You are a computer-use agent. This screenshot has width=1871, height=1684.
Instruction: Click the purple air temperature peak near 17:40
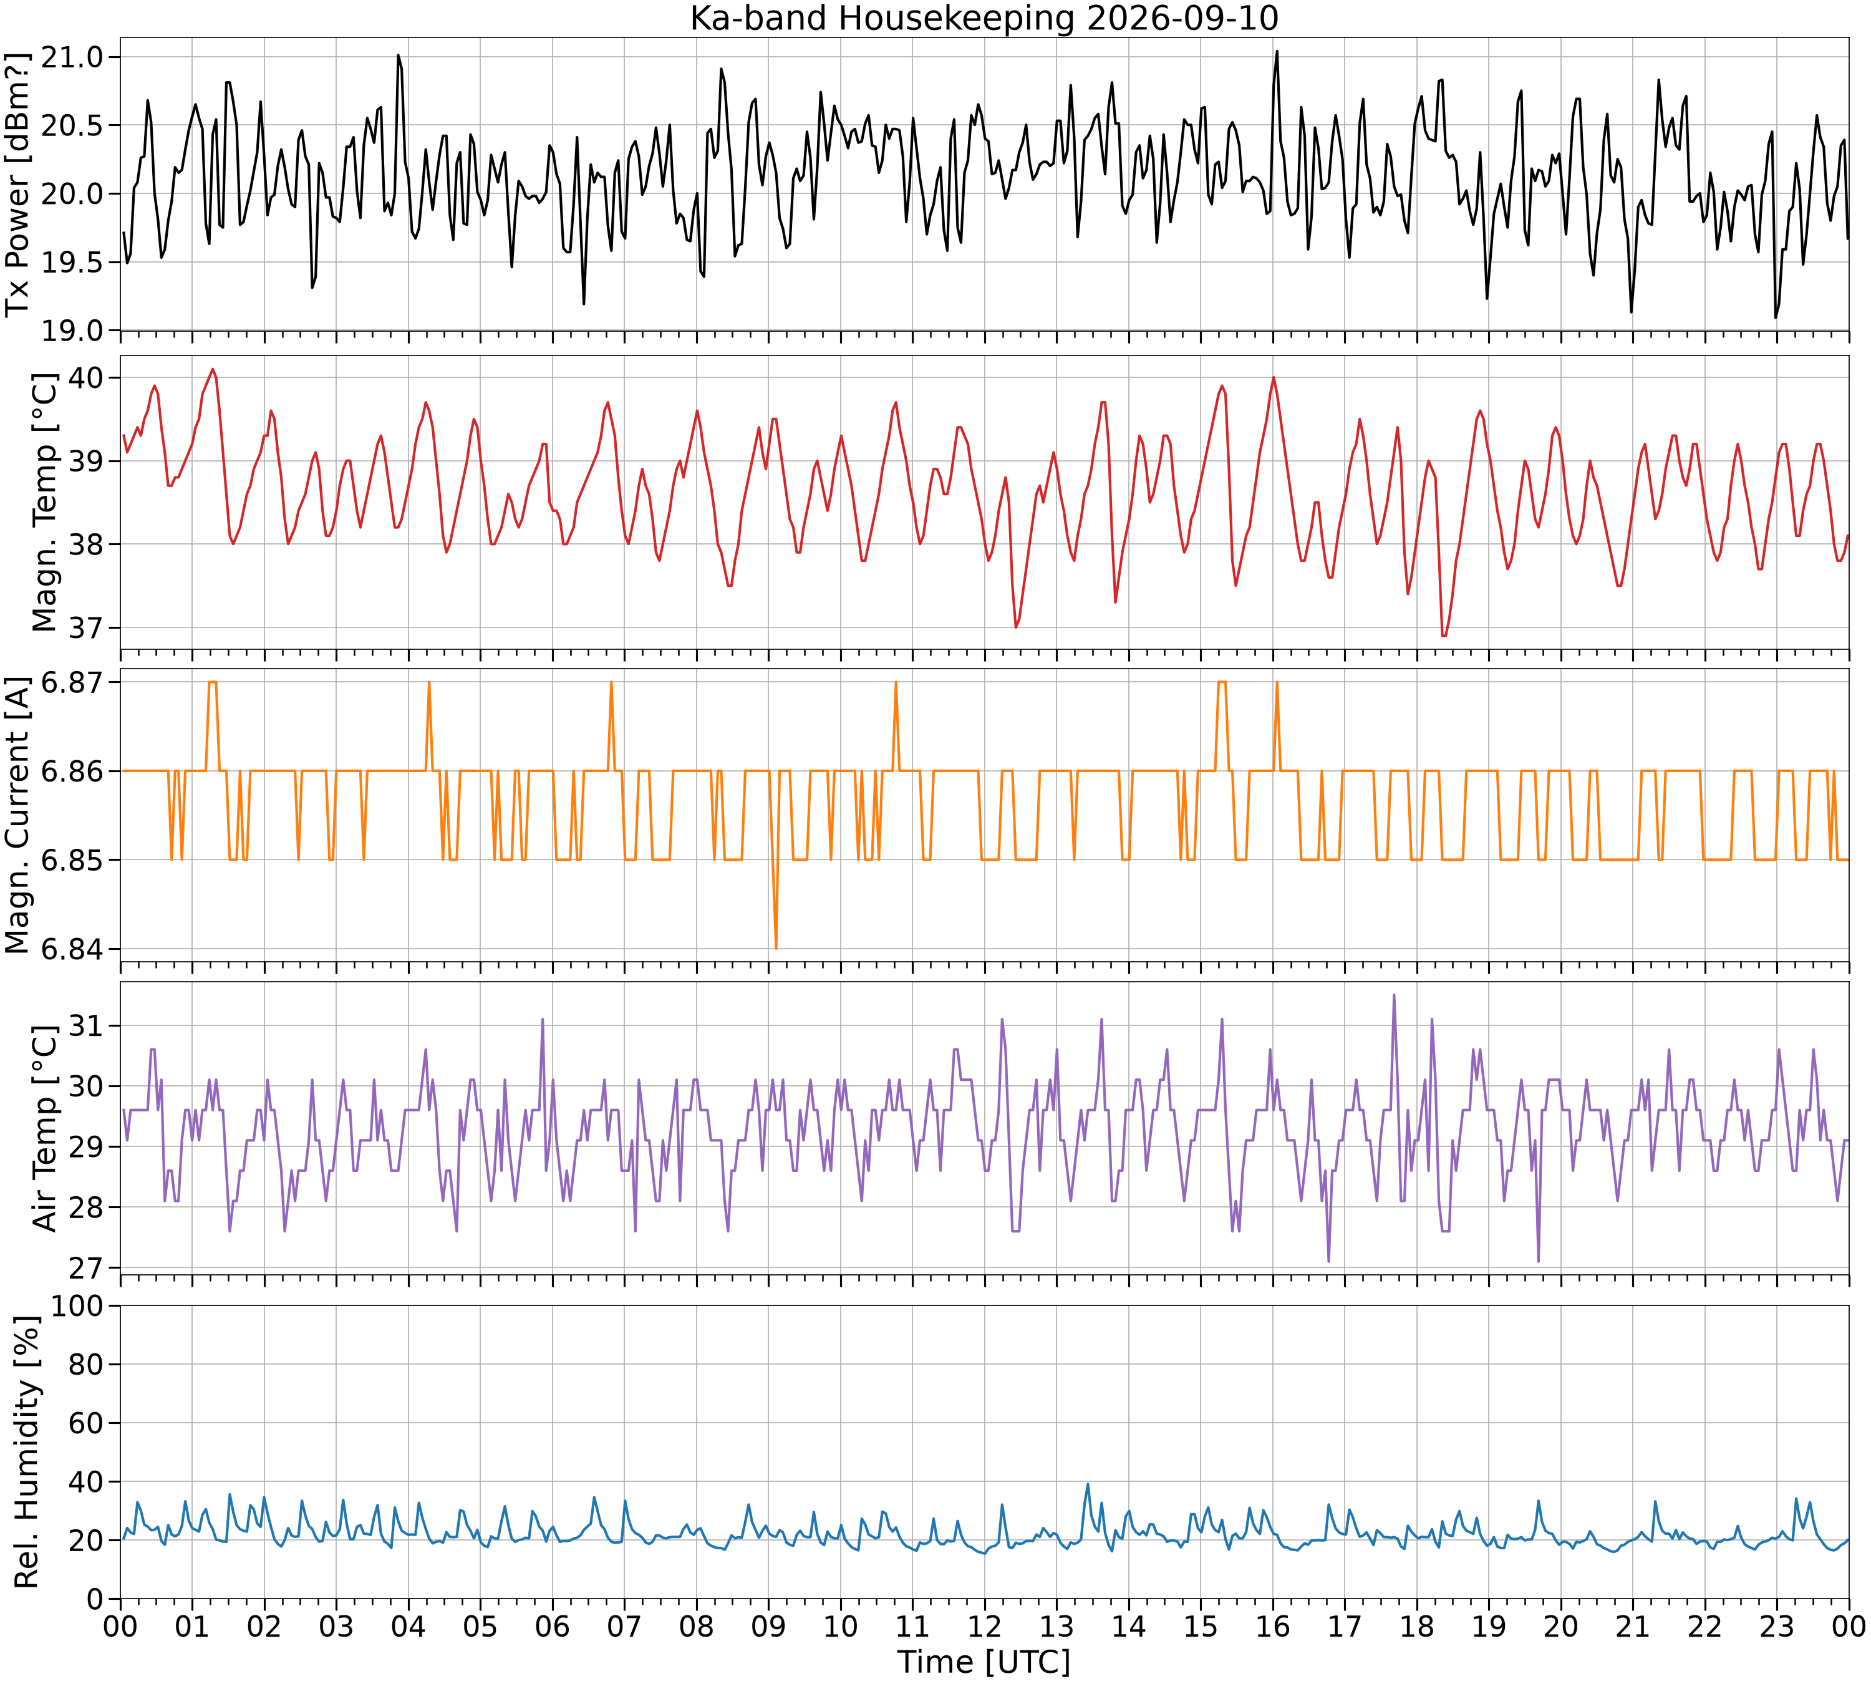[x=1393, y=995]
